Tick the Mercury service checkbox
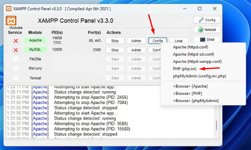 pos(16,68)
